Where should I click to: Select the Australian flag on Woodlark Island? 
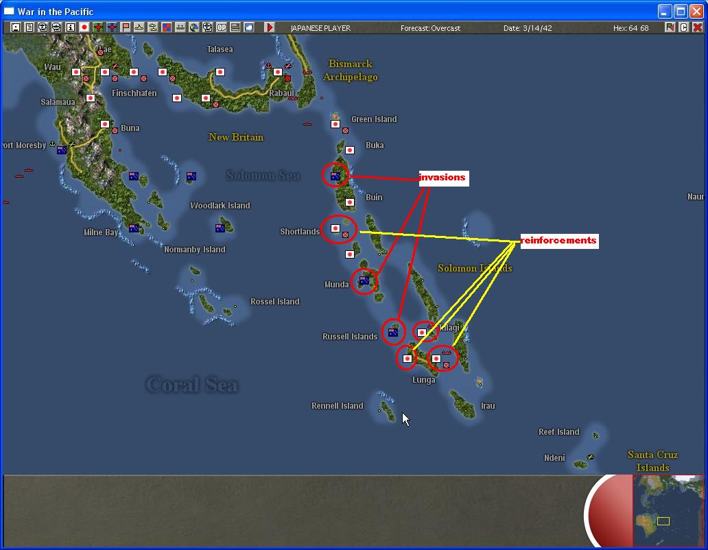pos(220,228)
